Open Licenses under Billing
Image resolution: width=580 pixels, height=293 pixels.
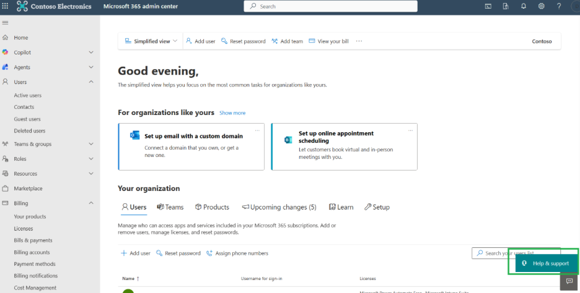tap(24, 229)
